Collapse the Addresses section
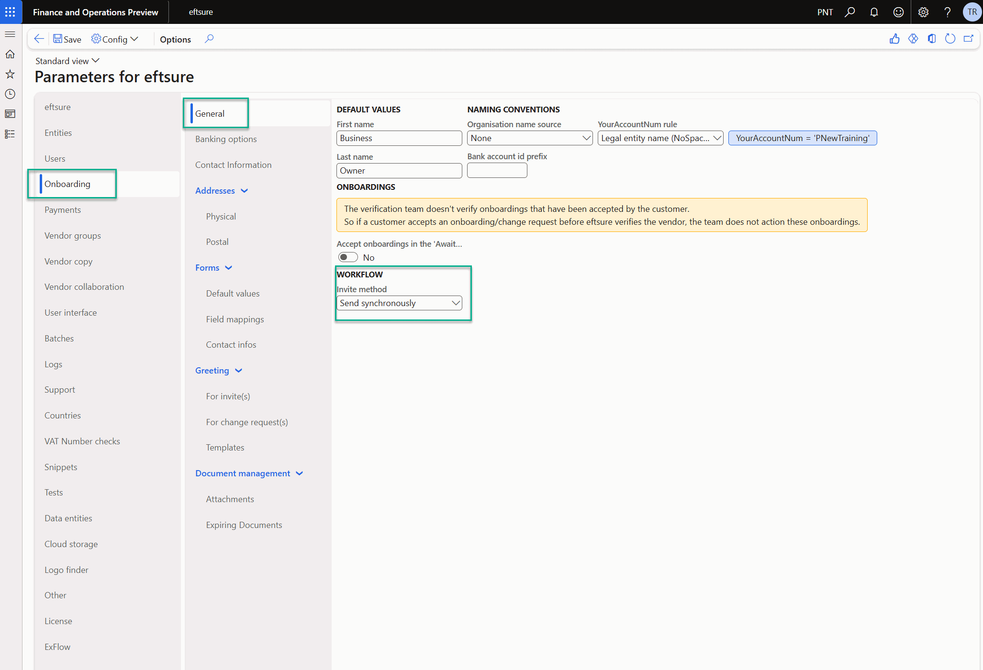 point(222,190)
